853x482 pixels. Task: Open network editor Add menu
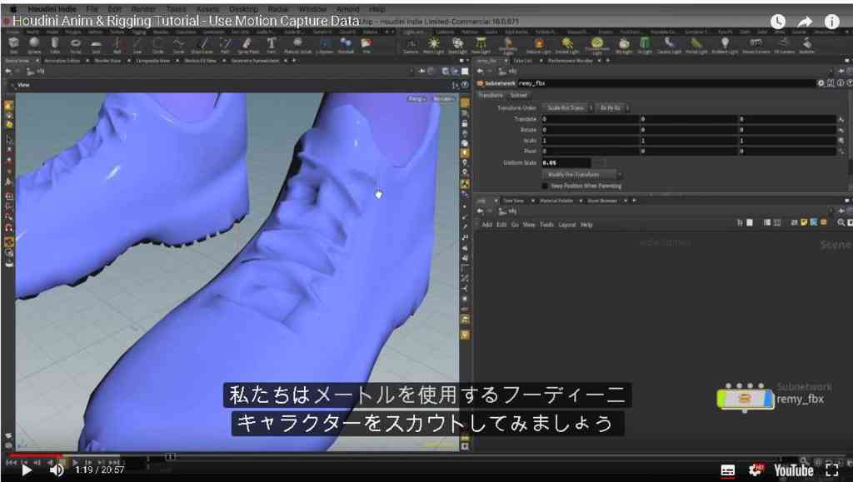(486, 225)
